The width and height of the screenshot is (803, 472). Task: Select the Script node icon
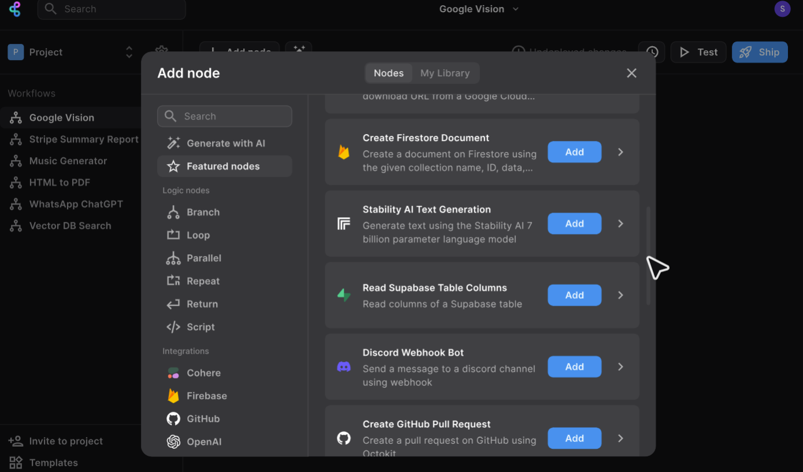173,327
